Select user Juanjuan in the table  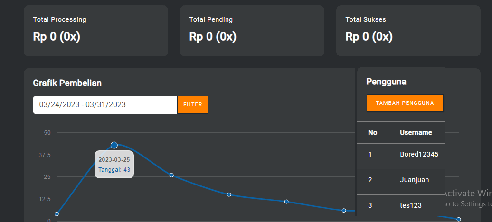coord(414,180)
